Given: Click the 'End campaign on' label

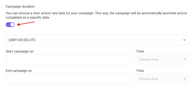Looking at the screenshot, I should coord(19,71).
